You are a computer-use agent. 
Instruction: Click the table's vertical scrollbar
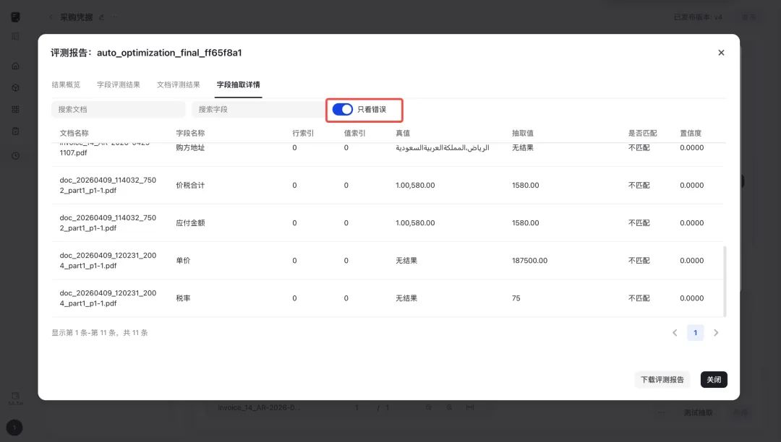725,281
